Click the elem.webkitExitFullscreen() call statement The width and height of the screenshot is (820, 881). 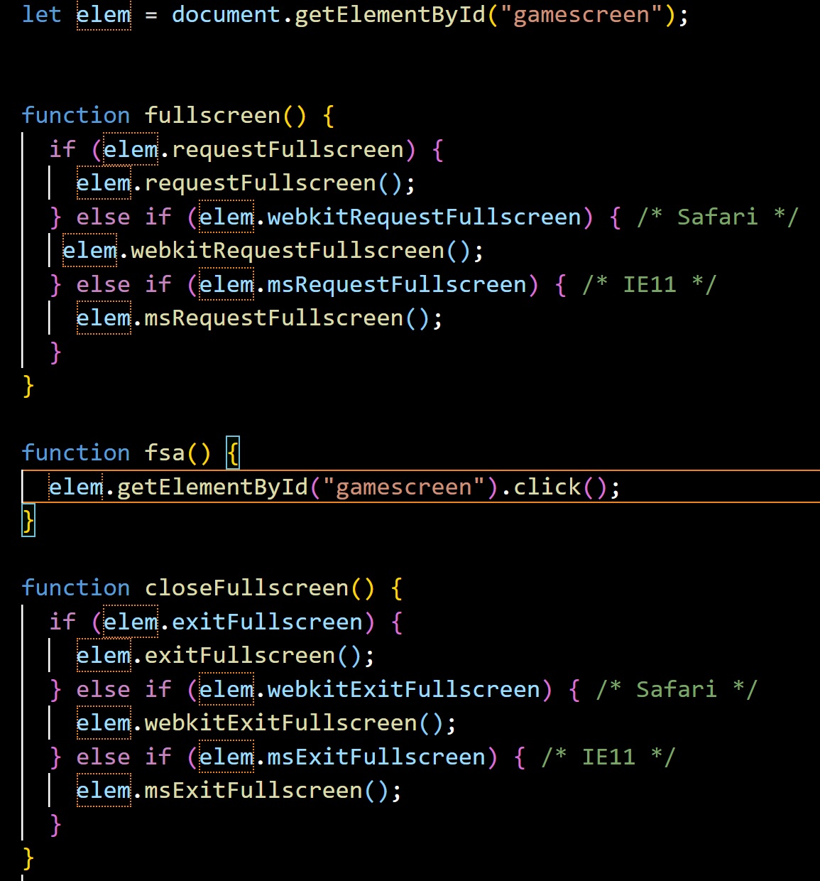click(x=266, y=723)
